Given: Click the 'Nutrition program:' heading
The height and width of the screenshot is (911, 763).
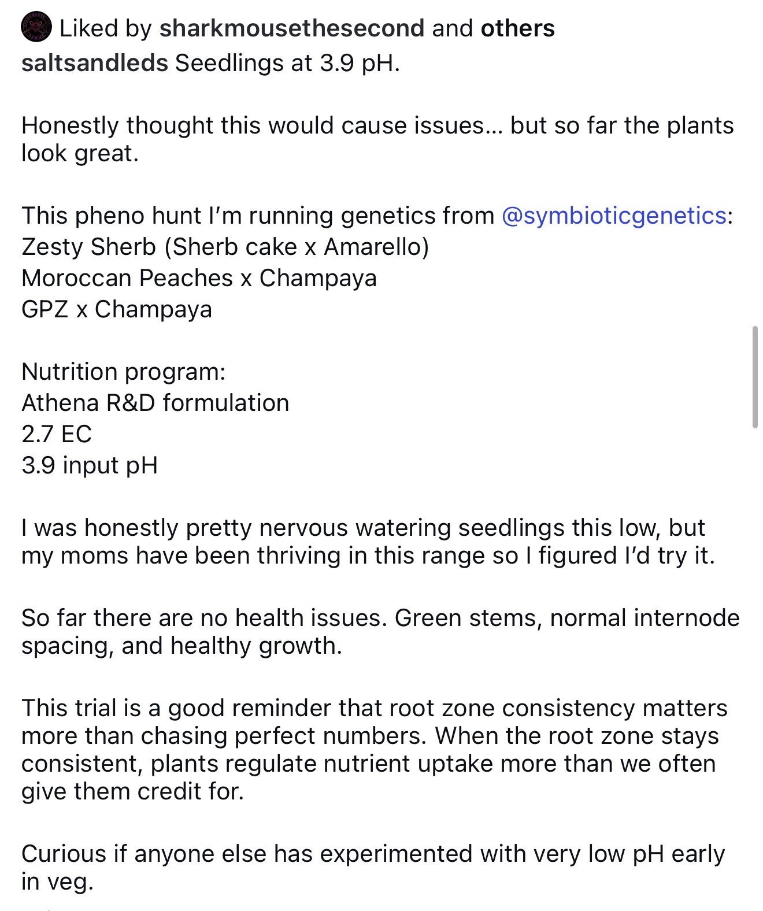Looking at the screenshot, I should pyautogui.click(x=123, y=372).
